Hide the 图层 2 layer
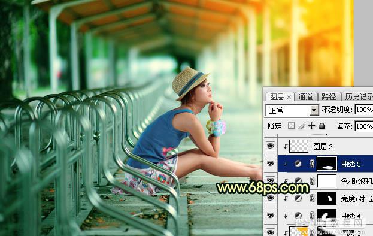Image resolution: width=373 pixels, height=236 pixels. (270, 146)
